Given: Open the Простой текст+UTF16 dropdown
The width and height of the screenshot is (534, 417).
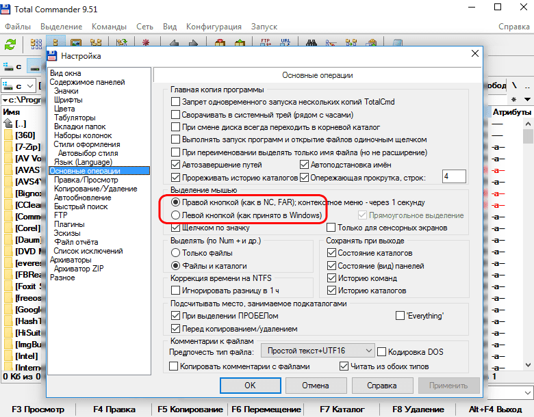Looking at the screenshot, I should (318, 351).
